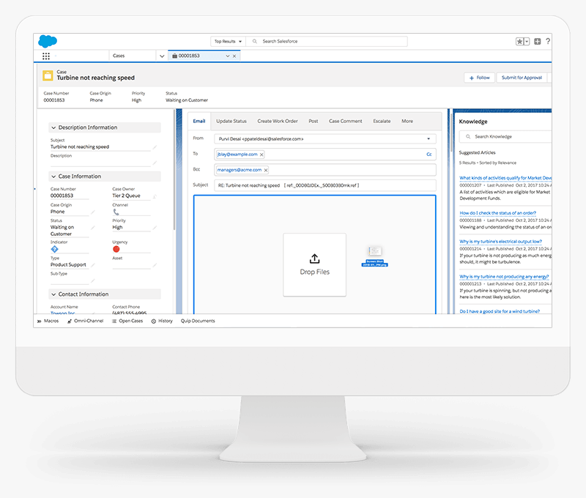The height and width of the screenshot is (498, 586).
Task: Switch to the Update Status tab
Action: coord(231,121)
